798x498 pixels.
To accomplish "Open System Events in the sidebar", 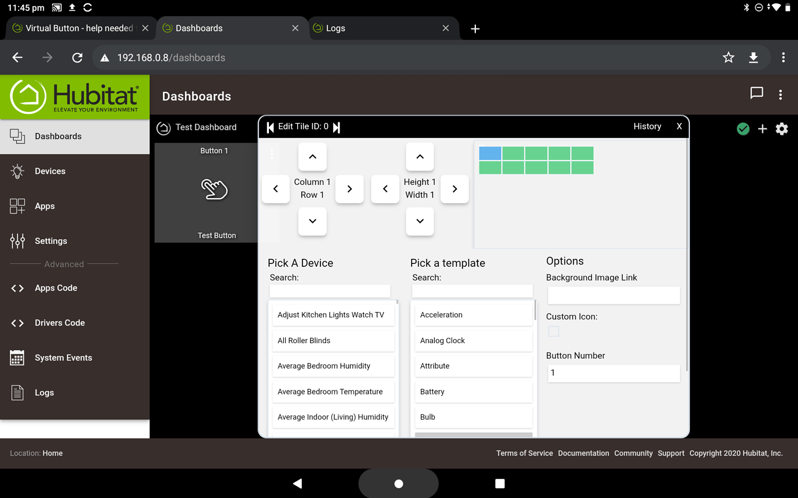I will pyautogui.click(x=75, y=358).
